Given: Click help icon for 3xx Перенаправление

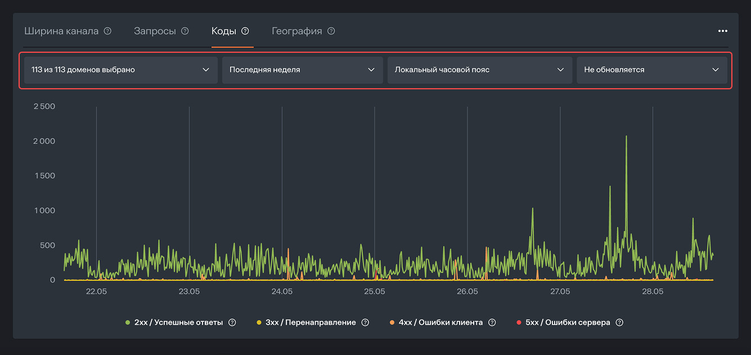Looking at the screenshot, I should [x=365, y=322].
